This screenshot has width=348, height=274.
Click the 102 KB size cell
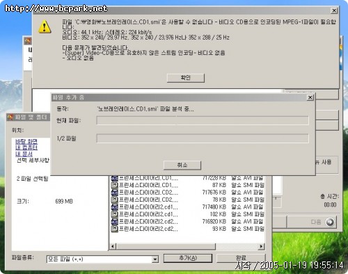[218, 214]
